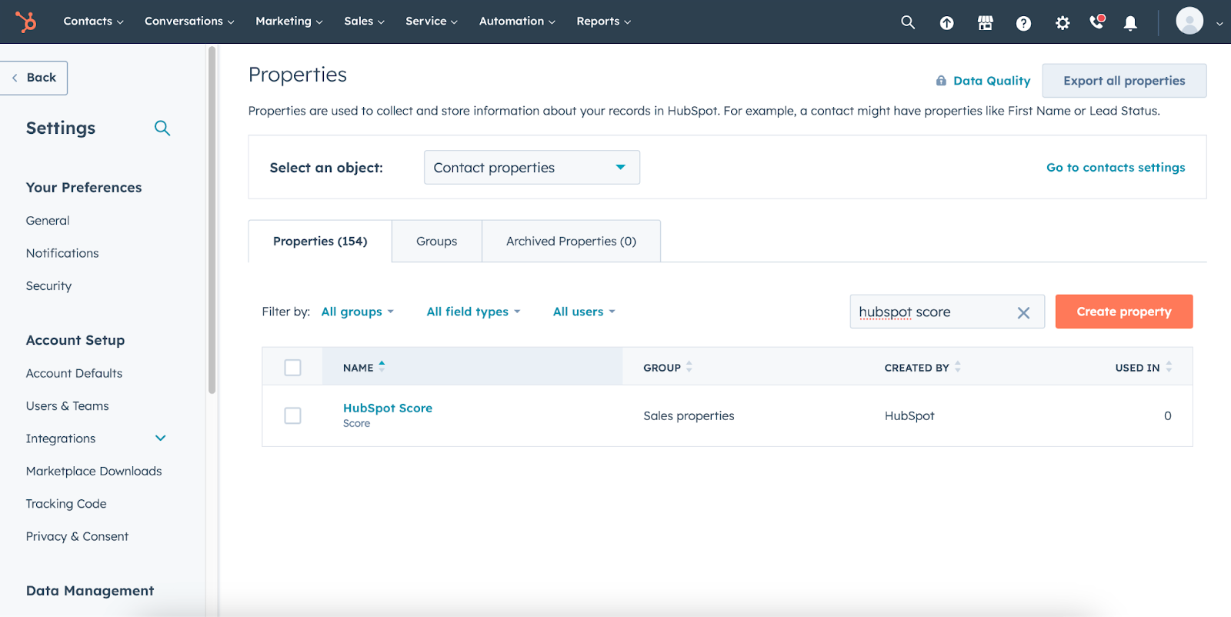Open the Conversations menu
Screen dimensions: 1231x617
click(x=189, y=22)
